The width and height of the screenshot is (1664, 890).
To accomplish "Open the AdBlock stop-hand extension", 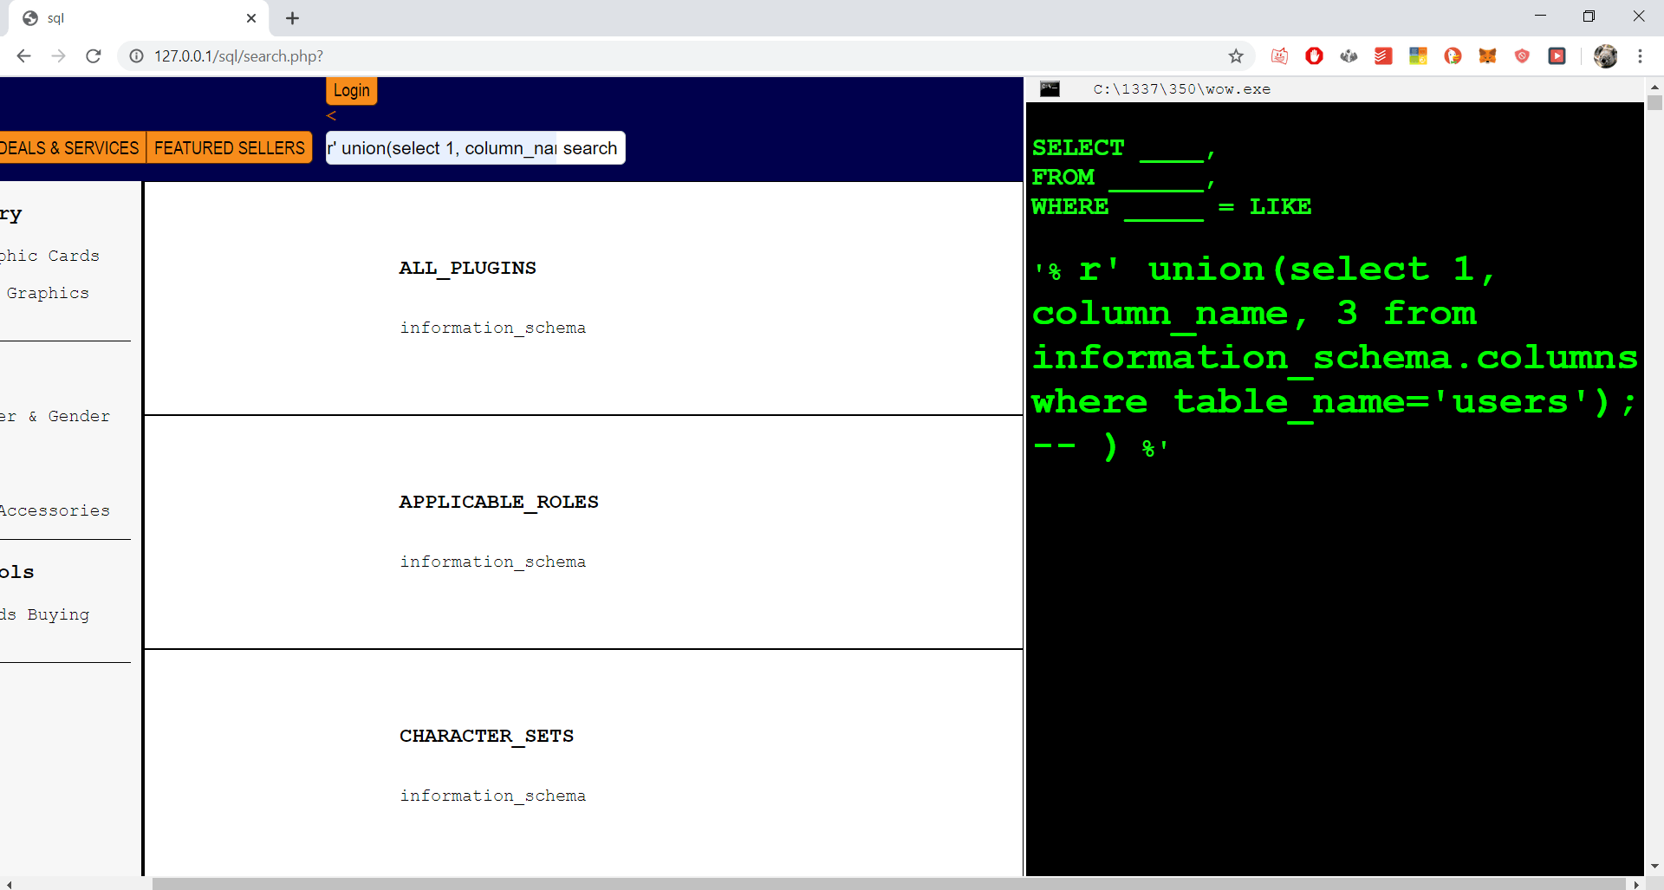I will click(x=1314, y=55).
